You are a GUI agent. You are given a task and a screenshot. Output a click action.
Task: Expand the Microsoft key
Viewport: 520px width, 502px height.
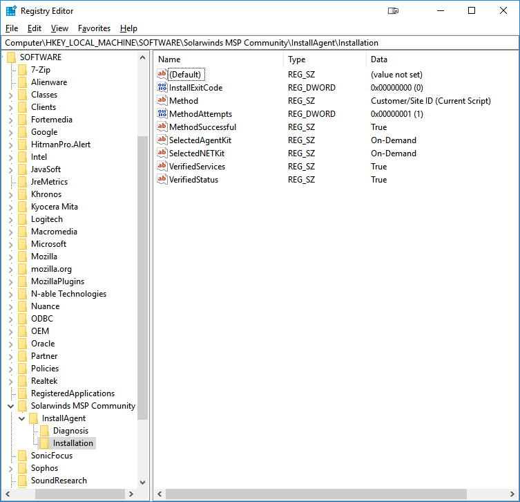coord(10,245)
